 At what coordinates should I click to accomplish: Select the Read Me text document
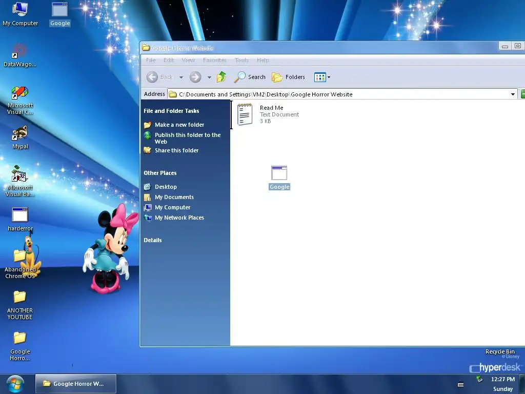point(268,114)
